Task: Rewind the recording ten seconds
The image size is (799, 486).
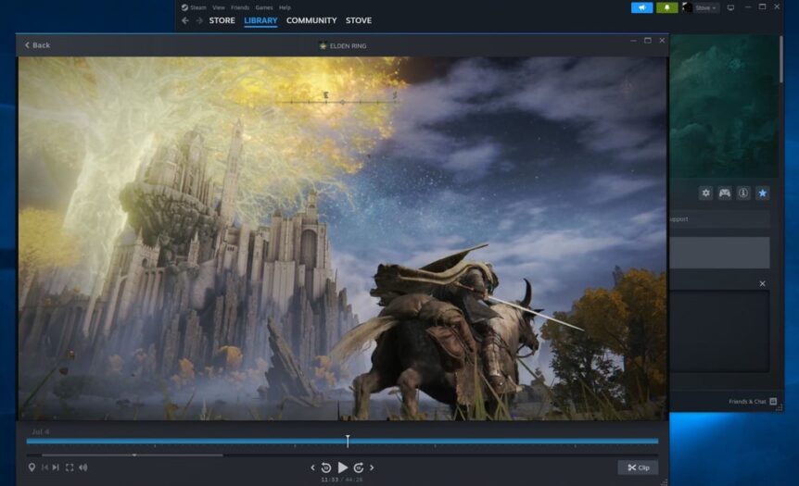Action: point(326,467)
